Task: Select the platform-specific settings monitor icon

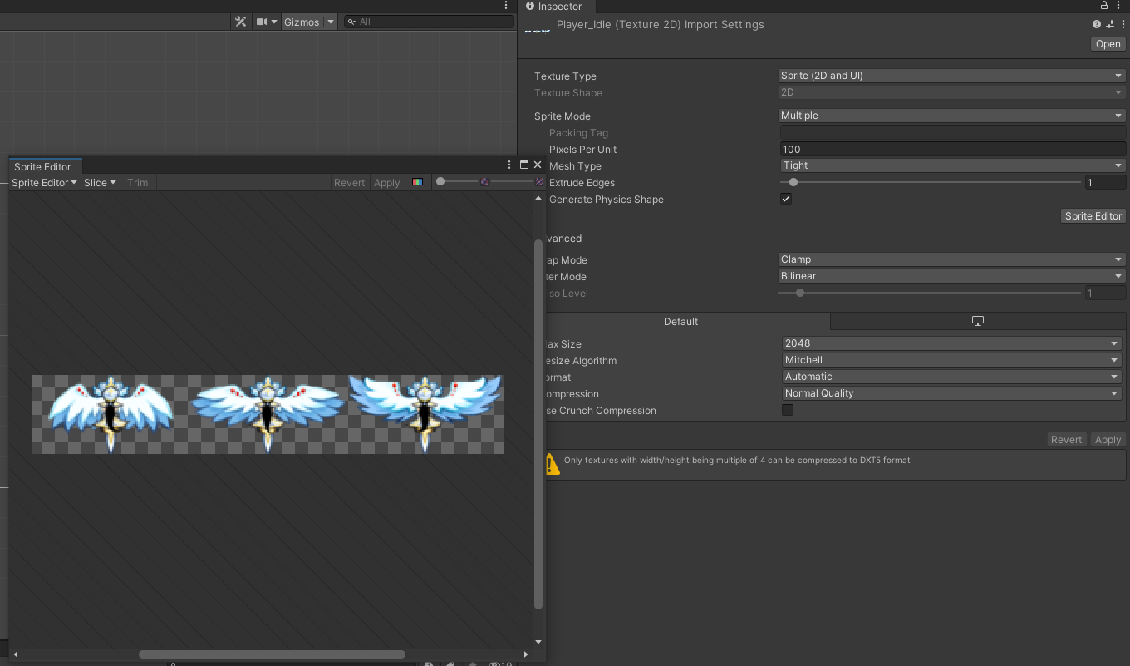Action: (977, 320)
